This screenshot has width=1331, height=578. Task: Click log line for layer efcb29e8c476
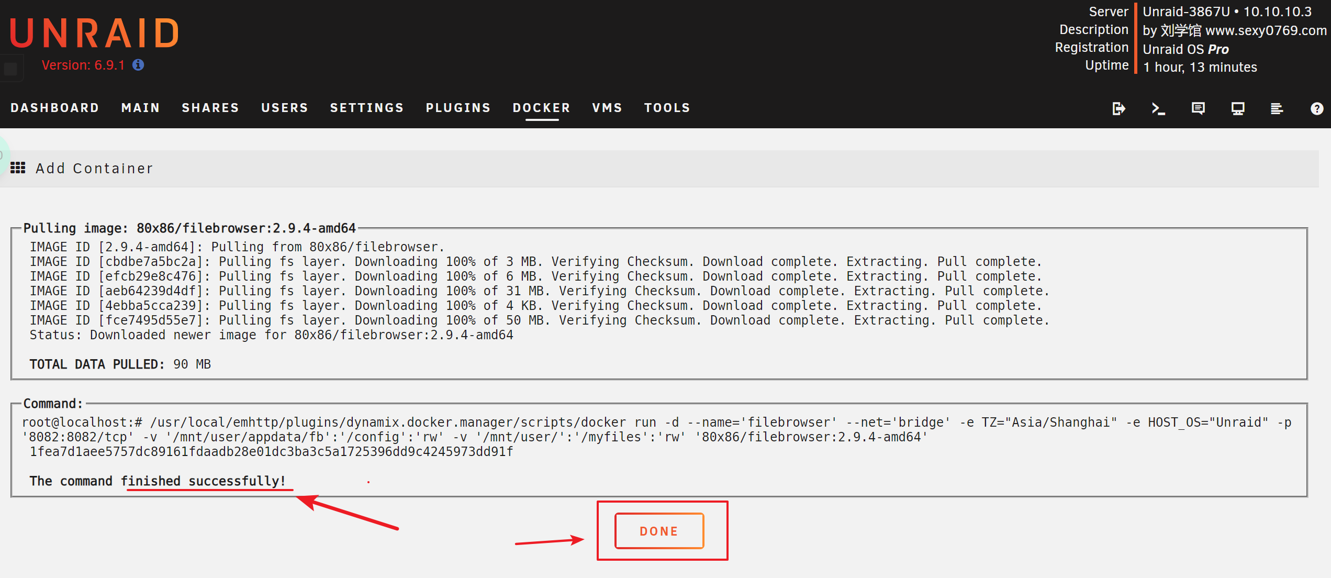pos(535,276)
